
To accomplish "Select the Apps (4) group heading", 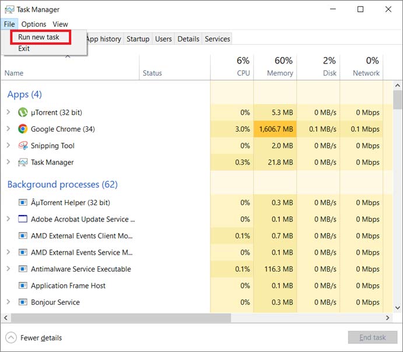I will coord(24,94).
